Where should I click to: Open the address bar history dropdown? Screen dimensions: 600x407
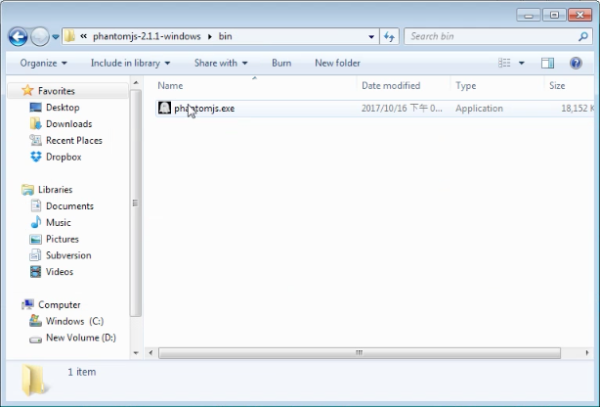pos(371,37)
